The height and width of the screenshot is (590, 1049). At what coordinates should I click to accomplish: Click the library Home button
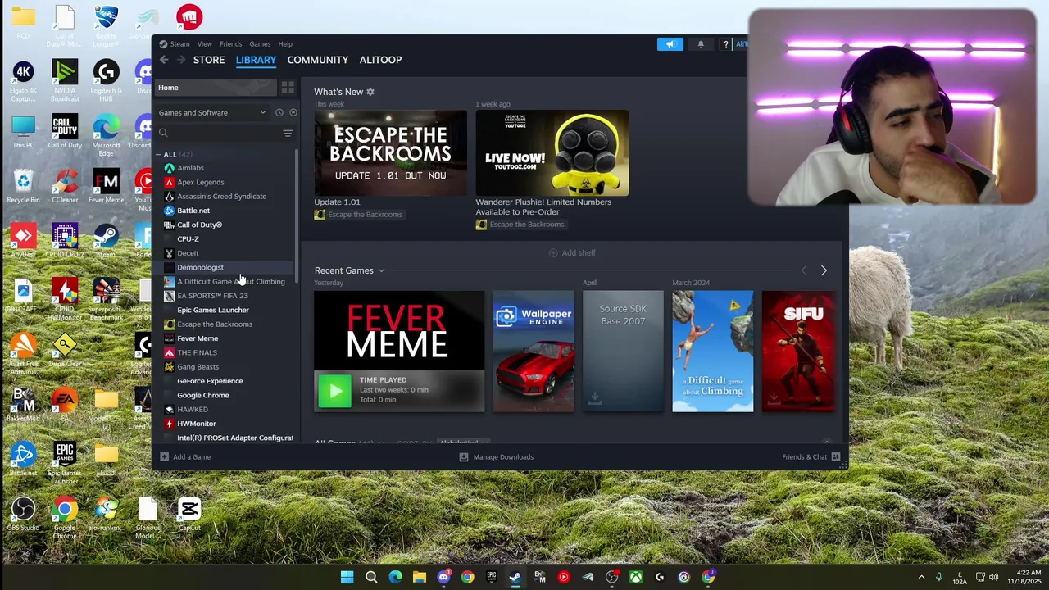[216, 88]
